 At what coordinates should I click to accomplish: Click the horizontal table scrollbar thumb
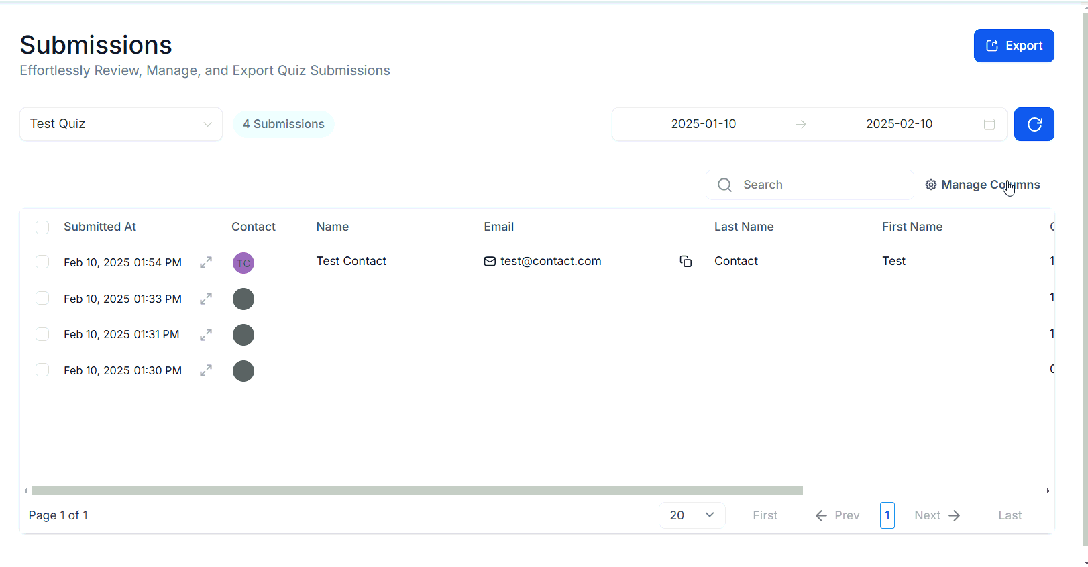coord(417,491)
